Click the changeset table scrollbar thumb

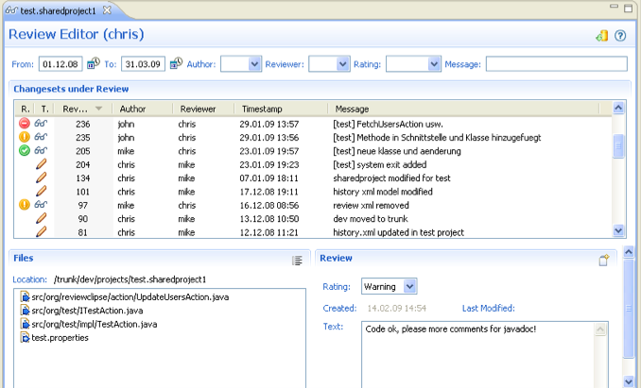click(618, 146)
